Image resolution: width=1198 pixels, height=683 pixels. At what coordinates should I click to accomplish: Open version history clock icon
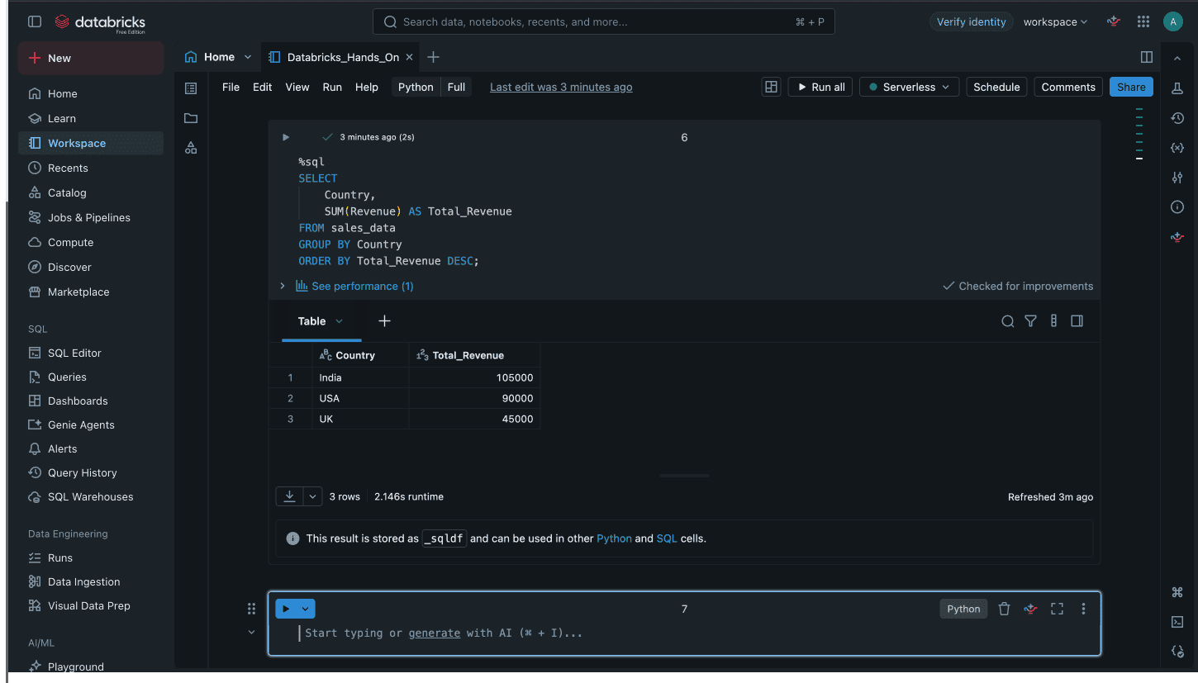click(1177, 118)
